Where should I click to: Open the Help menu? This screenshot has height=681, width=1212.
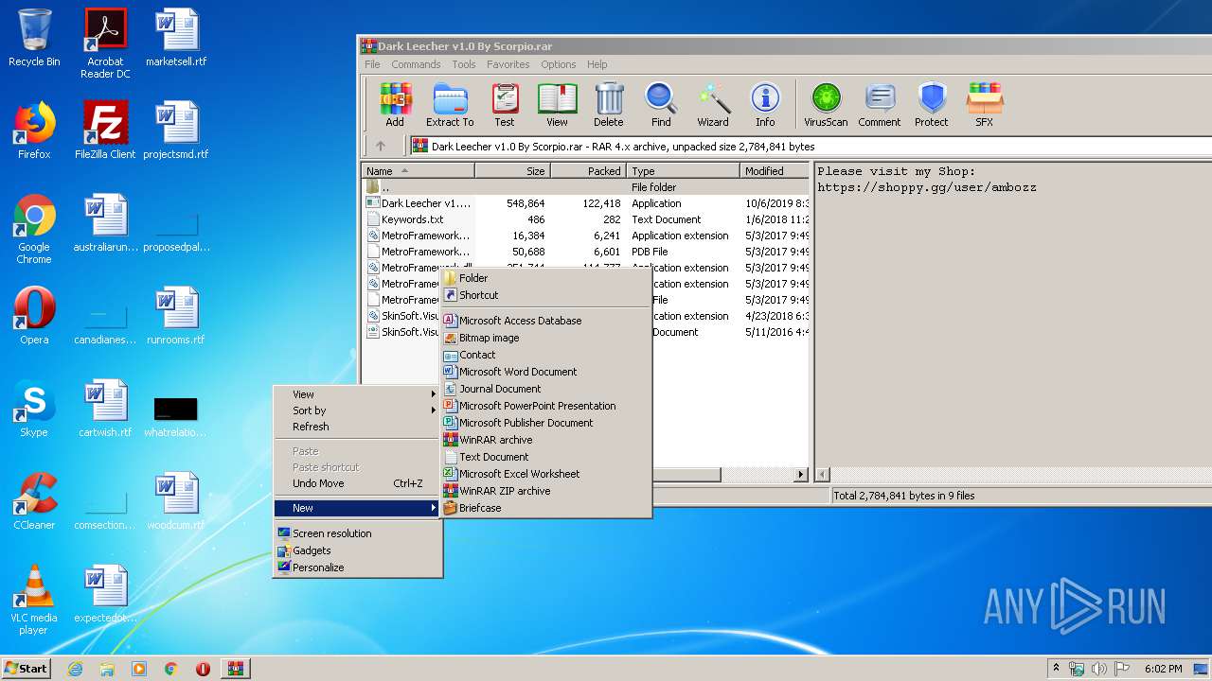coord(597,64)
